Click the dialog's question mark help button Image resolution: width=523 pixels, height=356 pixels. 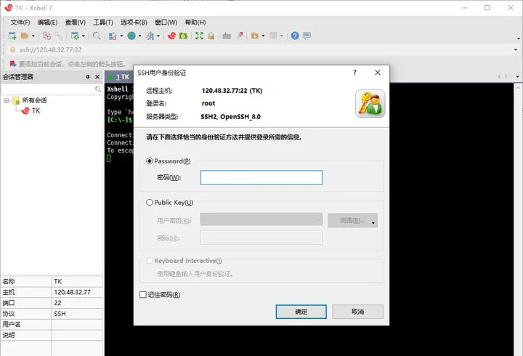(x=355, y=73)
